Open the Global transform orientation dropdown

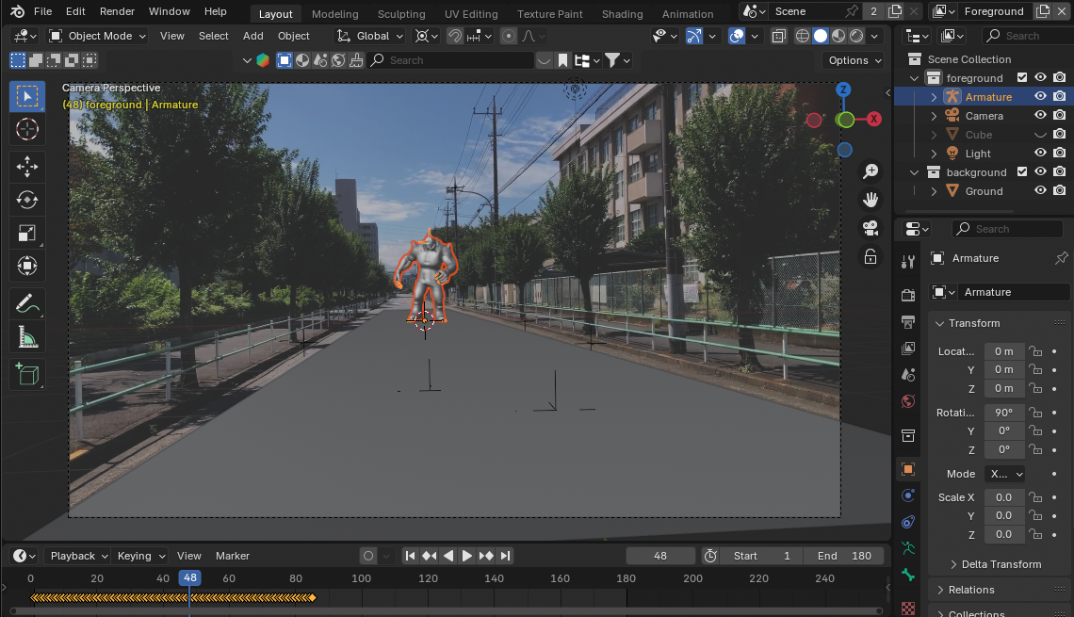[371, 36]
